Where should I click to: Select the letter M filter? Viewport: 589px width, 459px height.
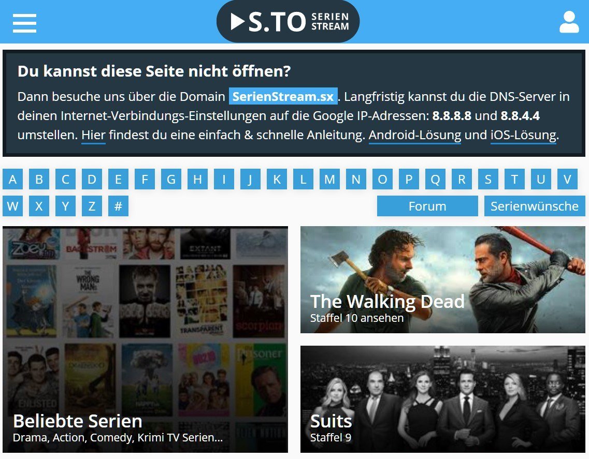point(330,179)
